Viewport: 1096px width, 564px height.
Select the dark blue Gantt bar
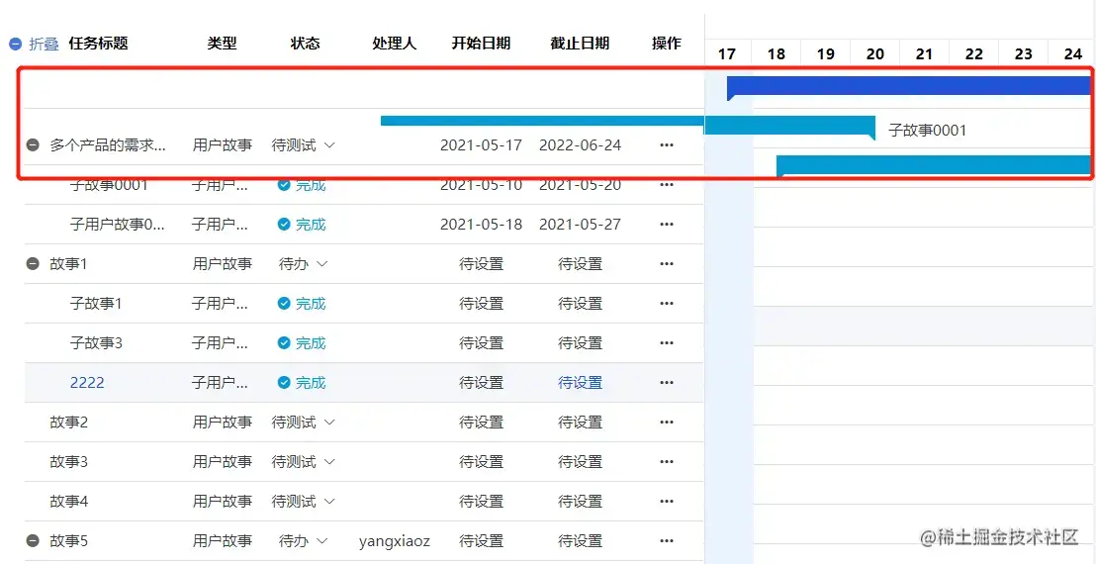pyautogui.click(x=909, y=85)
